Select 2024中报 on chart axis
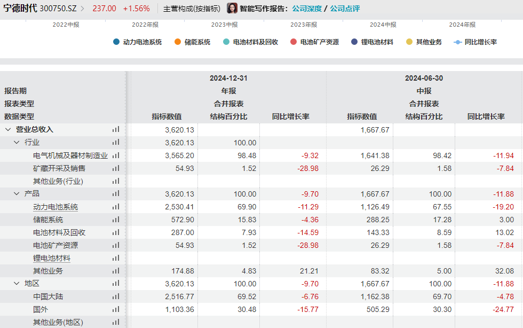This screenshot has width=523, height=328. click(383, 25)
